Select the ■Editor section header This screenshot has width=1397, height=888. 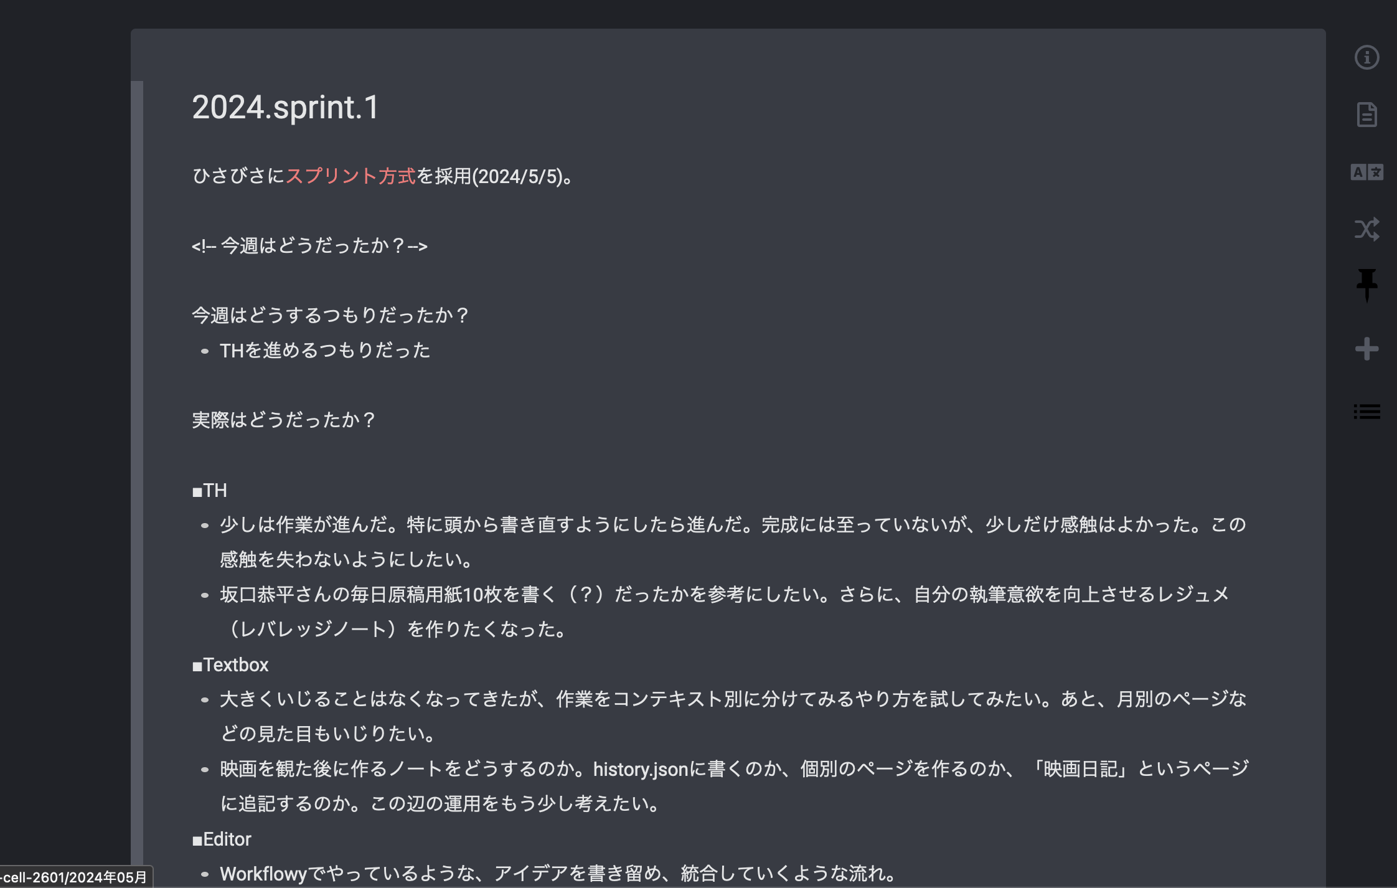[222, 839]
